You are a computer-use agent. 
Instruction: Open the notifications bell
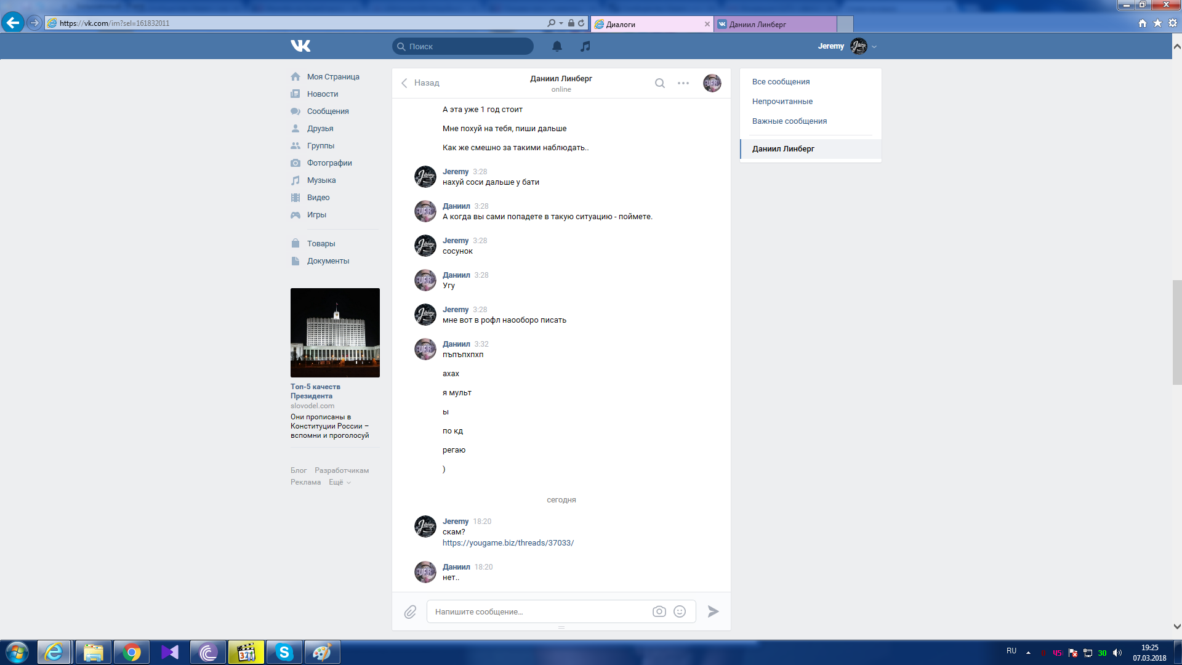(557, 46)
